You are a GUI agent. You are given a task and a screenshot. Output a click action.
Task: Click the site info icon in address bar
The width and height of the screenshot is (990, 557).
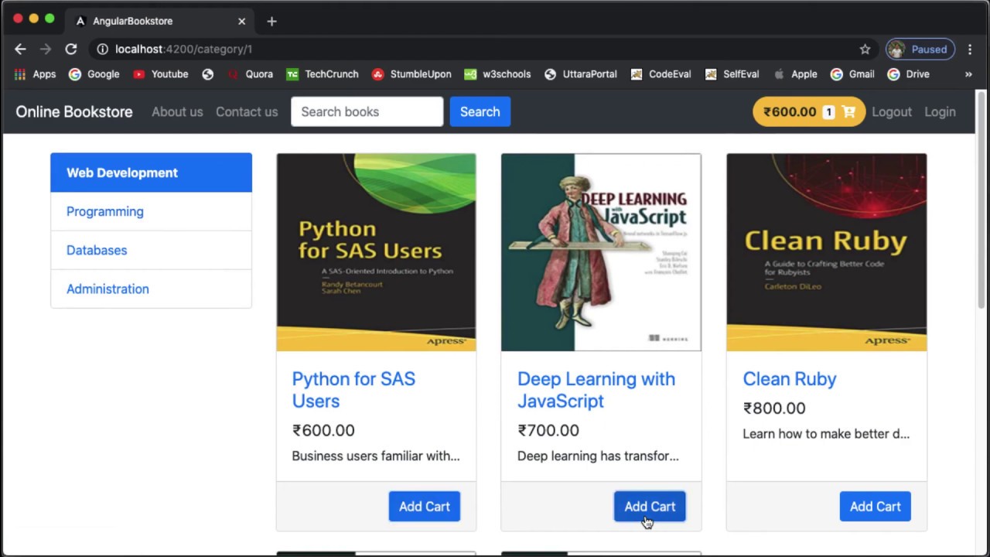click(102, 49)
